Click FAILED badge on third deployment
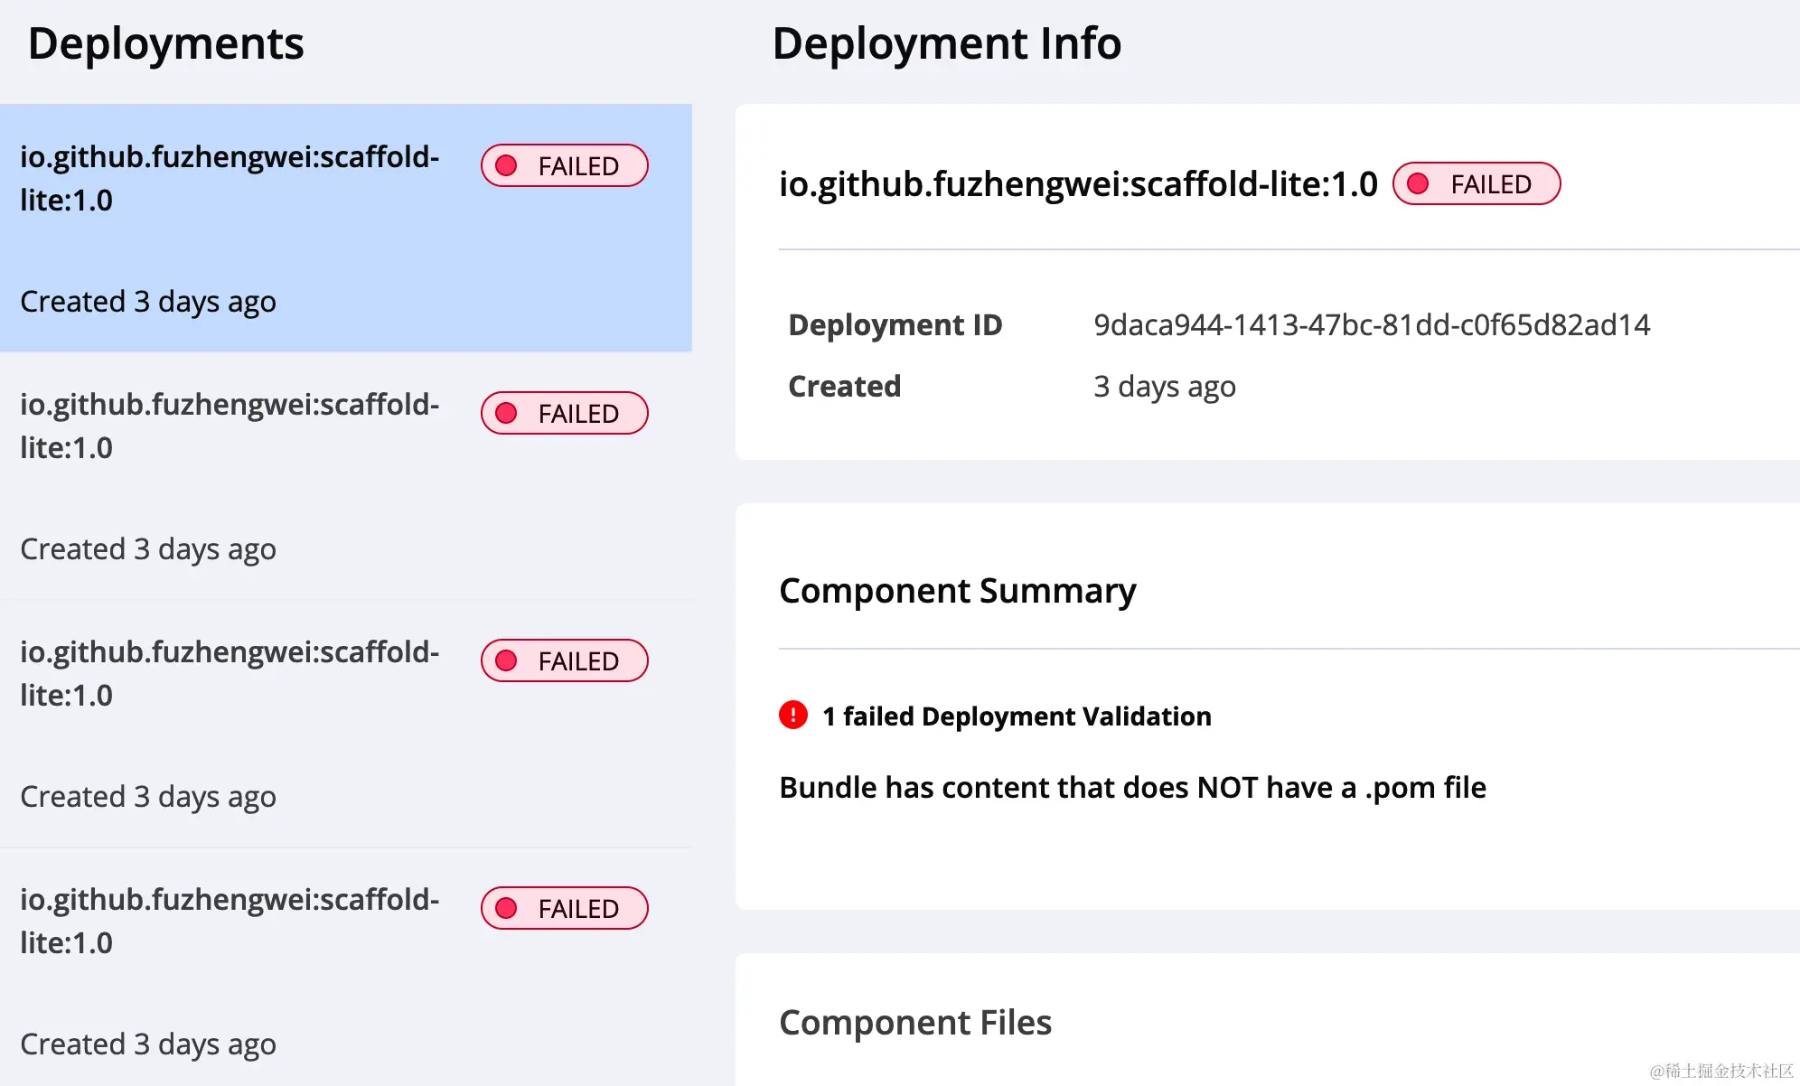1800x1086 pixels. click(564, 661)
